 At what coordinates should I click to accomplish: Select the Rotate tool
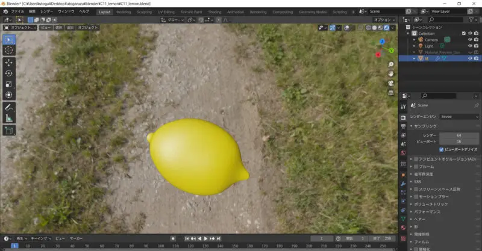(x=9, y=73)
